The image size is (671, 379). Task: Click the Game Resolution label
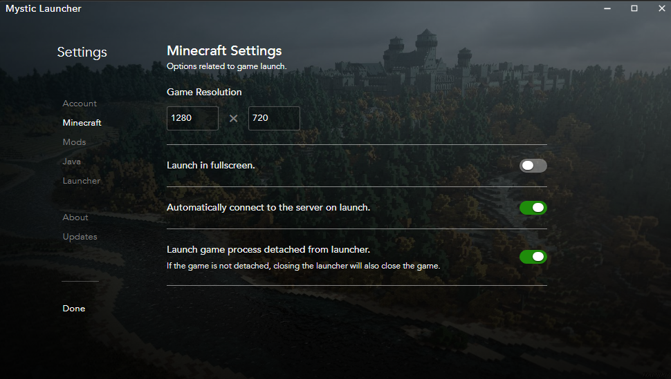204,92
